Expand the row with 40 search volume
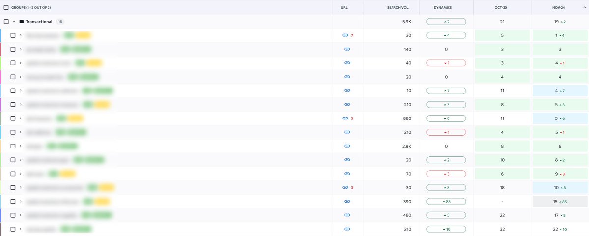The image size is (589, 236). 21,63
